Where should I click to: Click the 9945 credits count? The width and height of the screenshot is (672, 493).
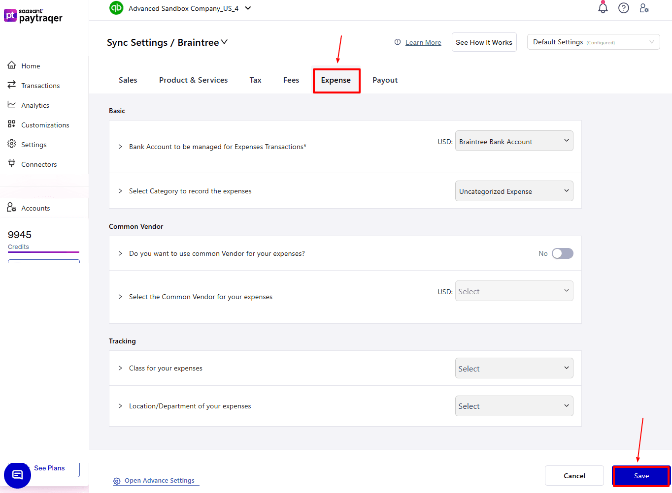click(20, 235)
